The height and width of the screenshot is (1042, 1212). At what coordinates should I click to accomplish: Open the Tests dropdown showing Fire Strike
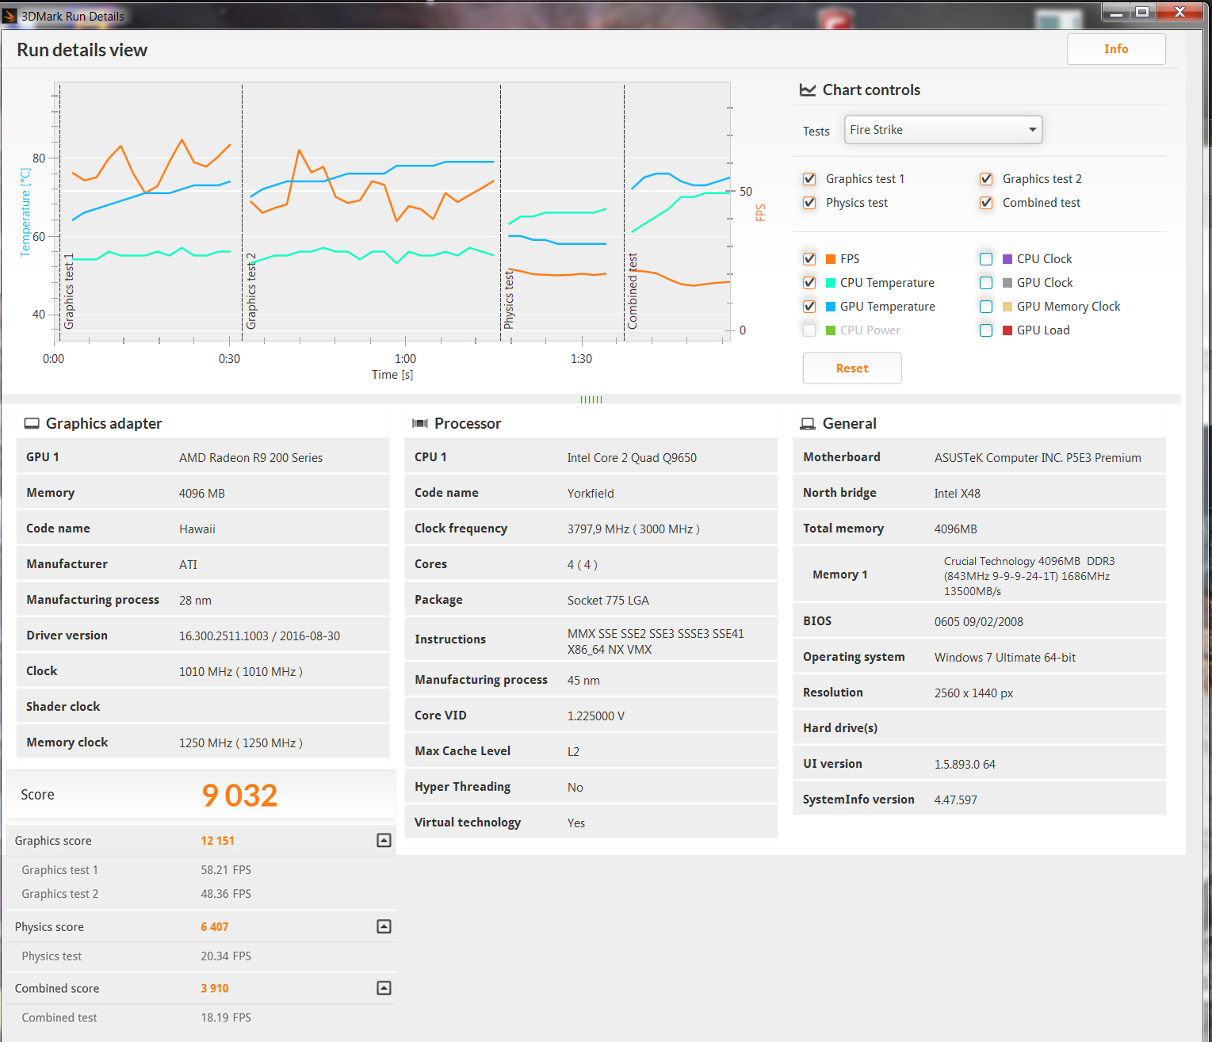click(943, 130)
